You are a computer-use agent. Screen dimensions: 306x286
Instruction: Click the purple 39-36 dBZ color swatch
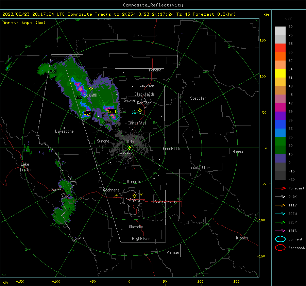click(x=280, y=116)
